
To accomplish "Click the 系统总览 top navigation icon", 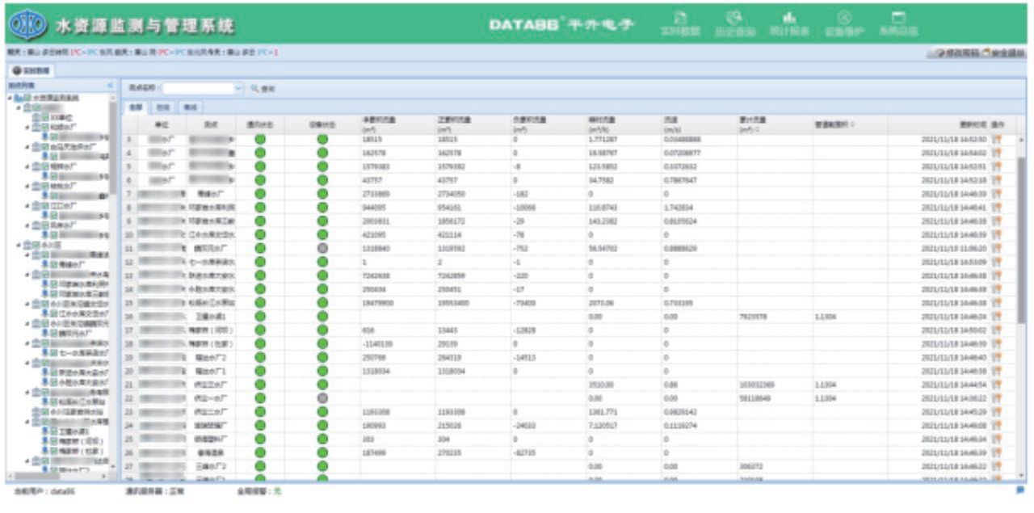I will 897,23.
